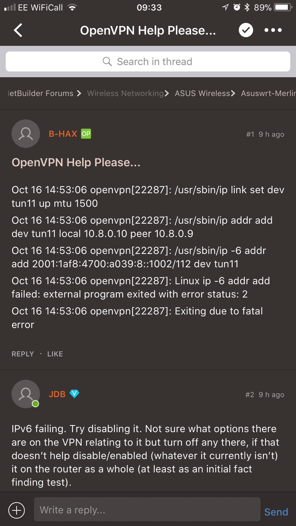Like the first post
Screen dimensions: 296x526
click(55, 354)
